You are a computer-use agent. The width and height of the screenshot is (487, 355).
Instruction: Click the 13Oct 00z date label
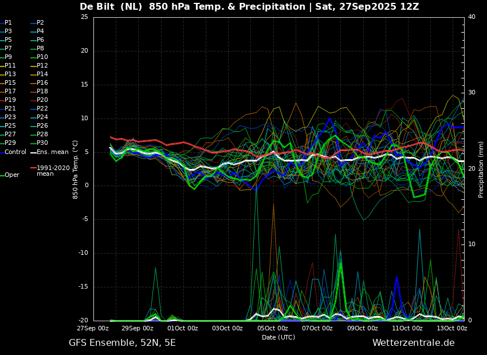pos(452,328)
